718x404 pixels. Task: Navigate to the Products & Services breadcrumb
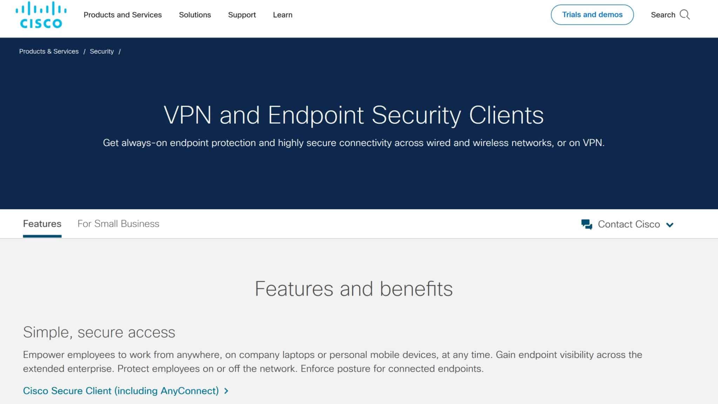[x=49, y=51]
